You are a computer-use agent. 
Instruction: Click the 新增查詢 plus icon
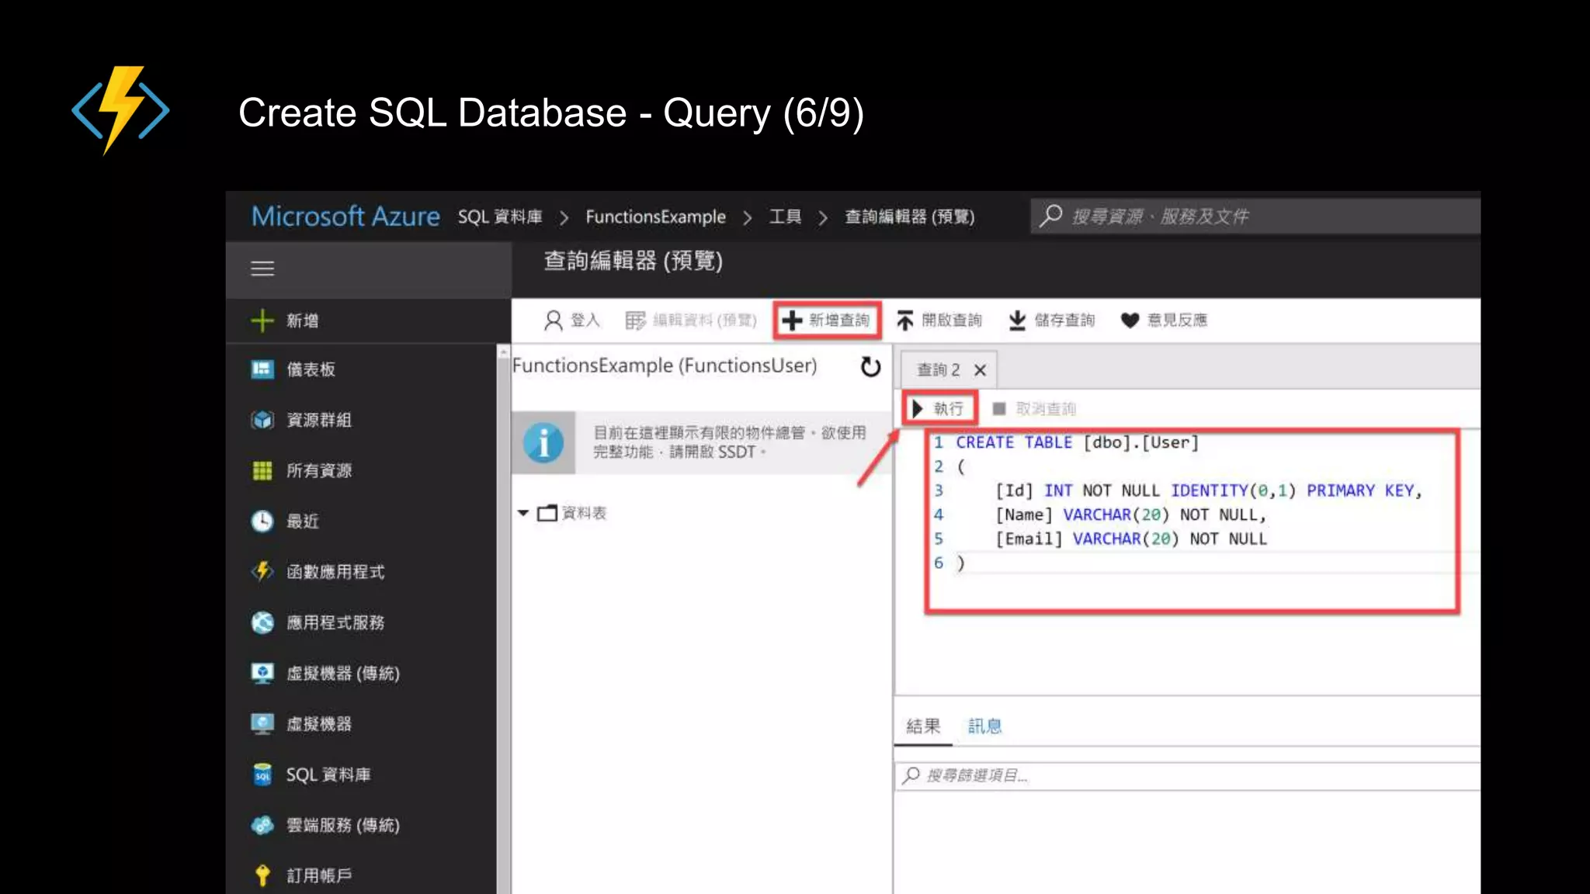[x=791, y=321]
